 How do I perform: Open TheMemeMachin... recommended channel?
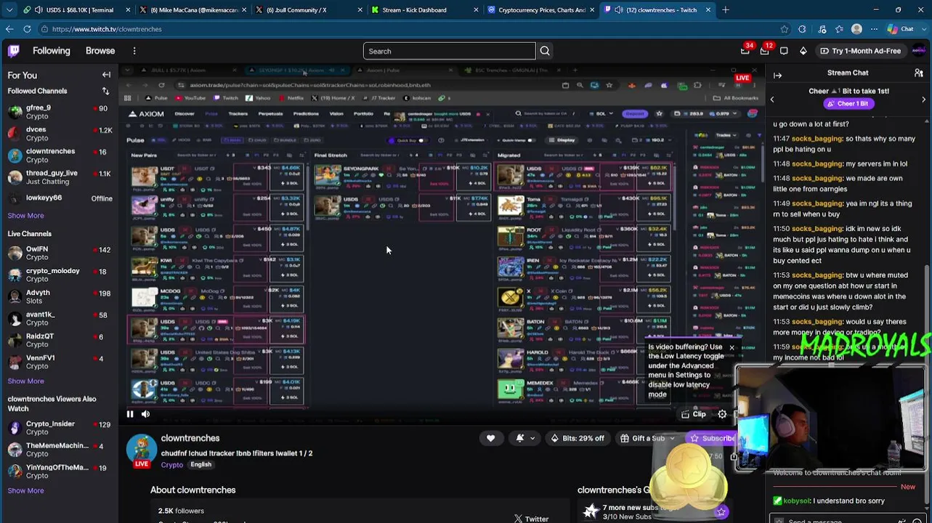tap(60, 450)
